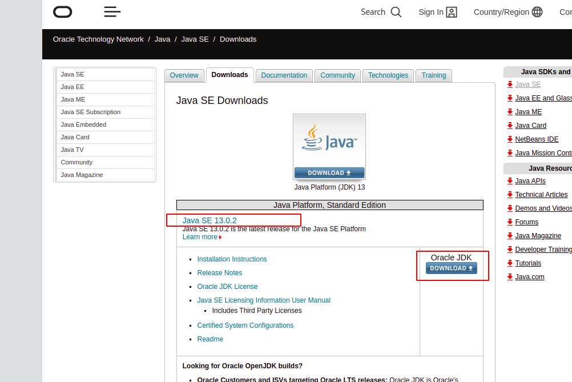Open the Java.com link
Image resolution: width=572 pixels, height=382 pixels.
tap(530, 277)
